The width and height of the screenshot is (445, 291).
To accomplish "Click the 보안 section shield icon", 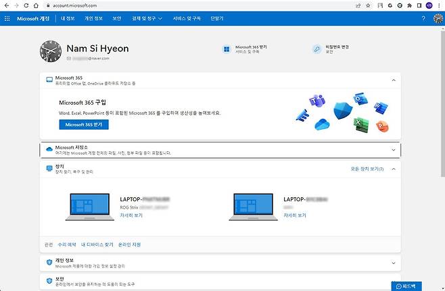I will click(49, 281).
